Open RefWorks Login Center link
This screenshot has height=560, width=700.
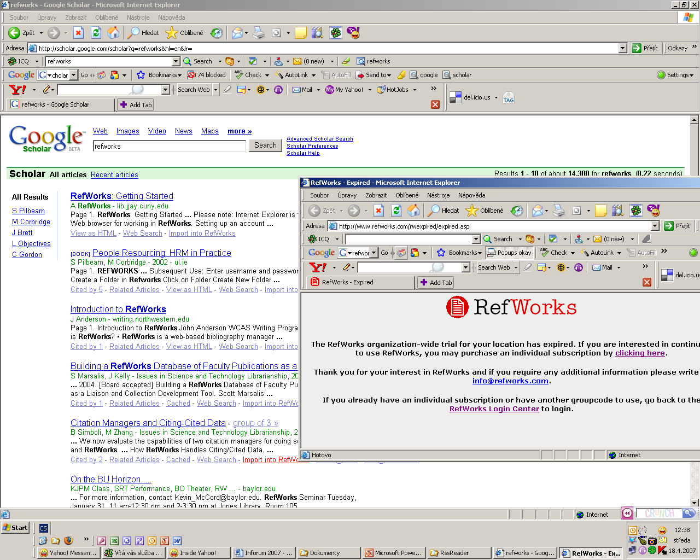[494, 409]
